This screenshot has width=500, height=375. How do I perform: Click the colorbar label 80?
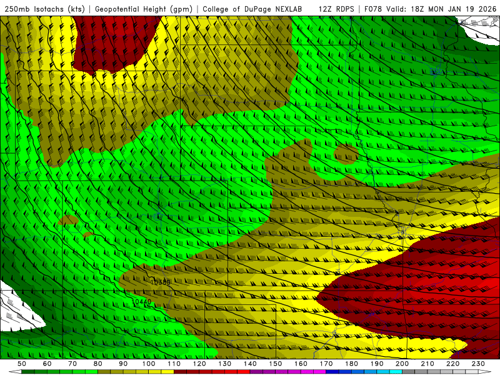click(97, 364)
